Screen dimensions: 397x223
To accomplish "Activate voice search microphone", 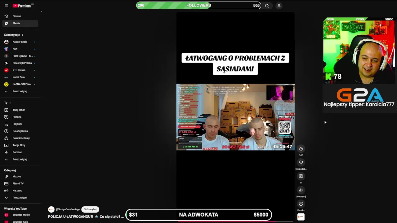I will coord(279,6).
